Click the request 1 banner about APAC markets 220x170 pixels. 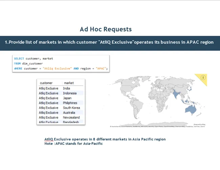coord(110,43)
